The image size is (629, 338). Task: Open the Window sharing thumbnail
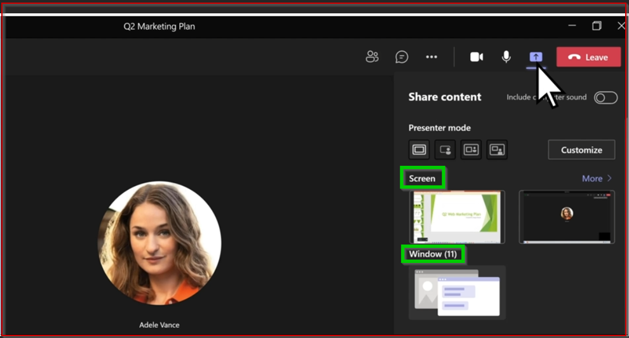point(457,292)
